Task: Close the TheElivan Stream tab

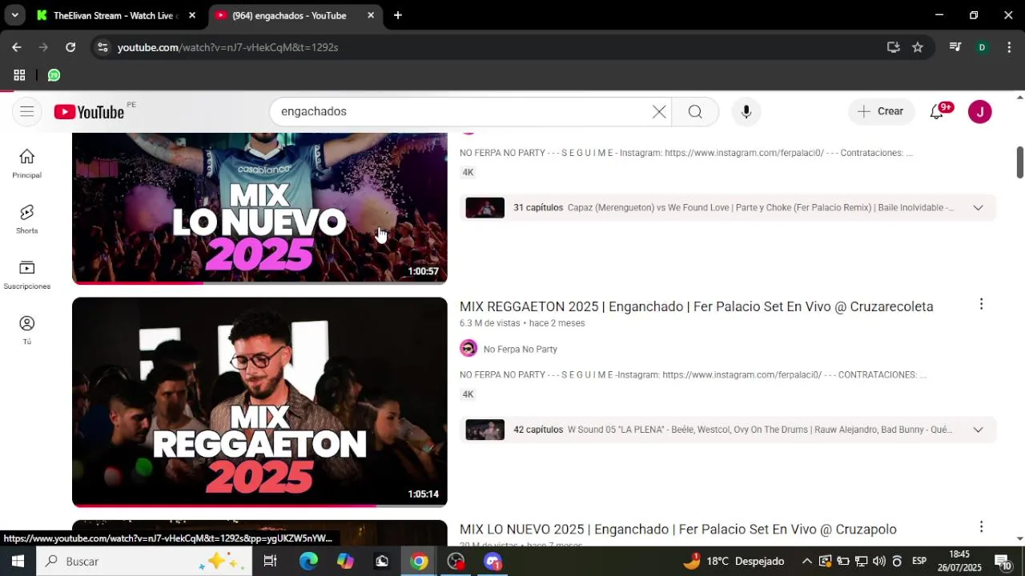Action: [192, 15]
